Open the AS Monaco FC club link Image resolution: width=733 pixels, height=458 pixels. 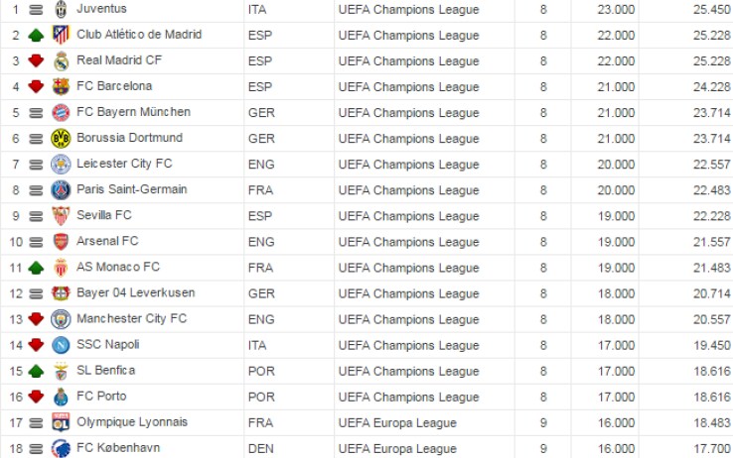coord(118,267)
